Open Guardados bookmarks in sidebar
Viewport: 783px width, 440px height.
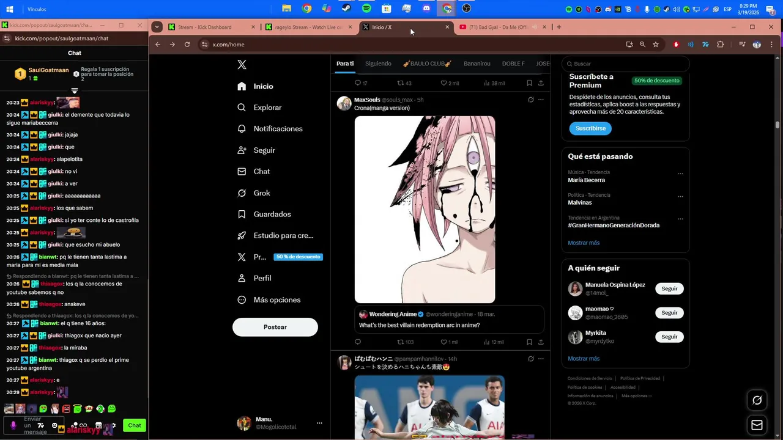point(264,215)
